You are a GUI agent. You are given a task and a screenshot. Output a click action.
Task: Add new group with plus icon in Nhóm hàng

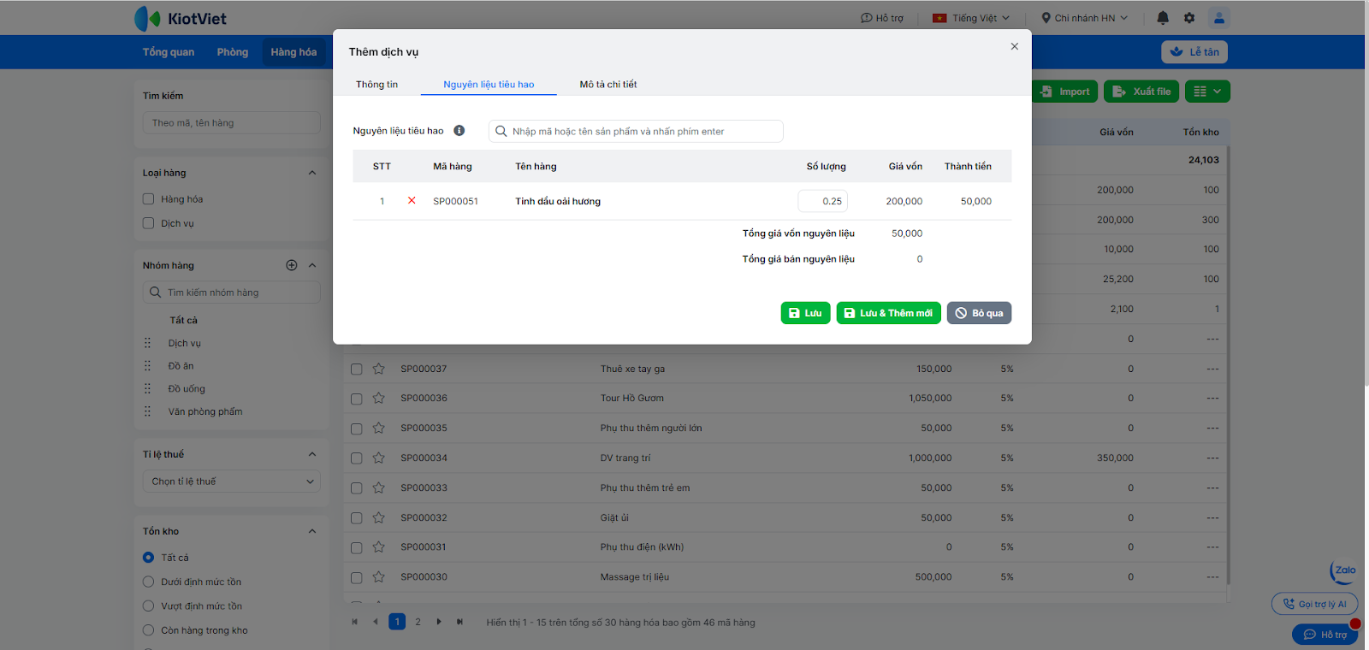292,265
